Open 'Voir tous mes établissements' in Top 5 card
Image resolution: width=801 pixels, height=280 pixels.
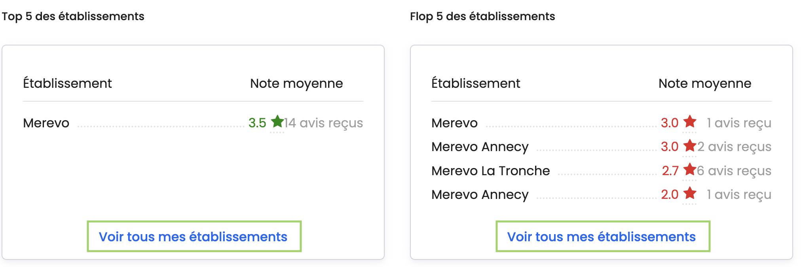pyautogui.click(x=193, y=236)
